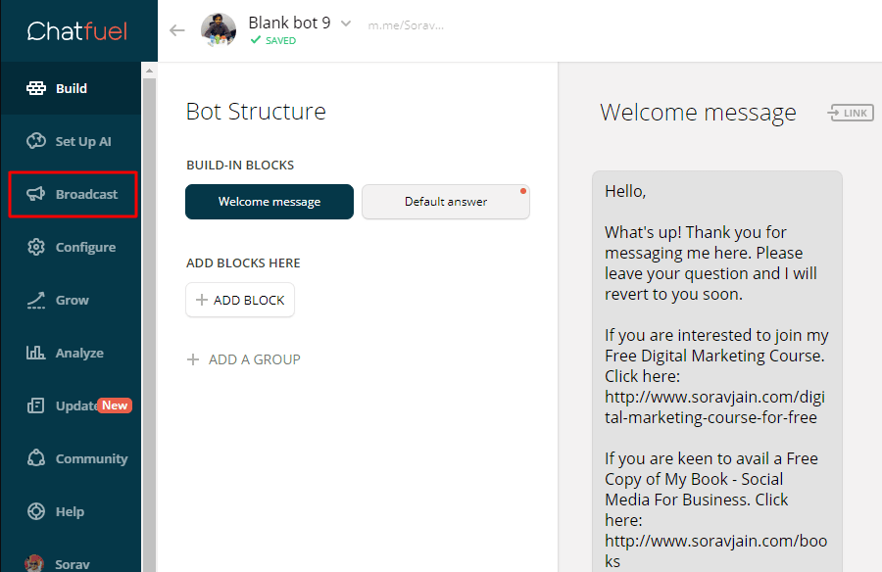
Task: Open the Grow section
Action: point(71,300)
